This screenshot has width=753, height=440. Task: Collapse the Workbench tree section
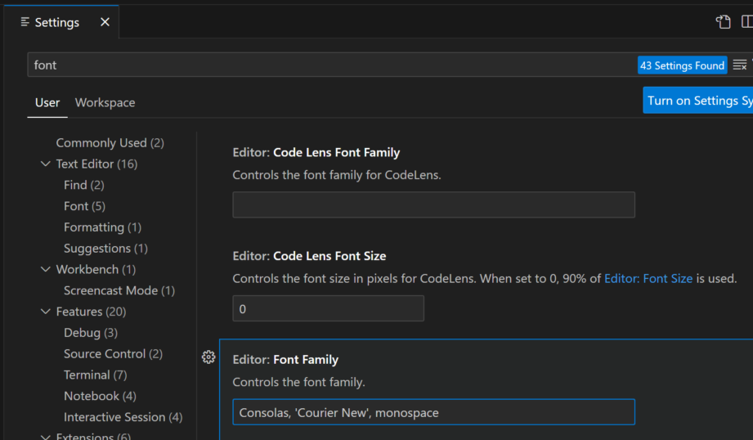(x=46, y=270)
